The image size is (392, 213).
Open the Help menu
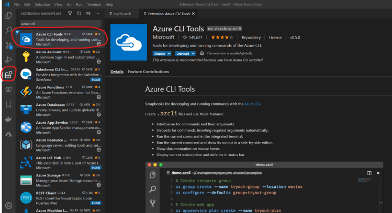click(109, 4)
